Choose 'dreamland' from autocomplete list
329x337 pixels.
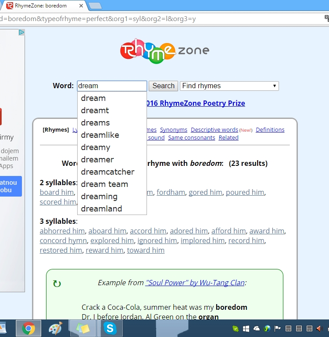101,209
